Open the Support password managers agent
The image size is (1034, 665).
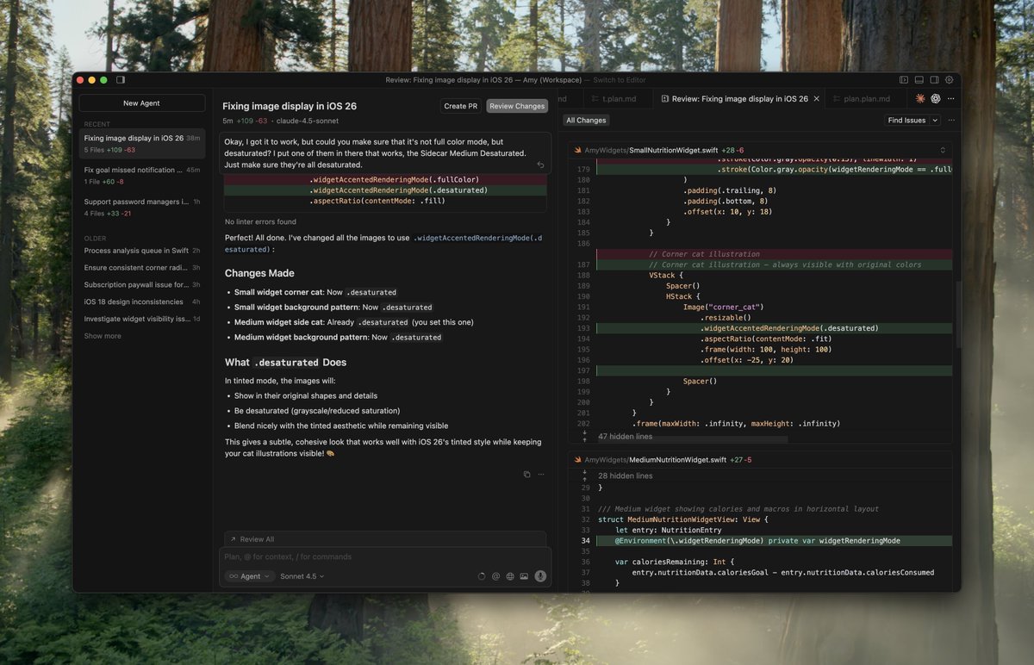pos(142,208)
